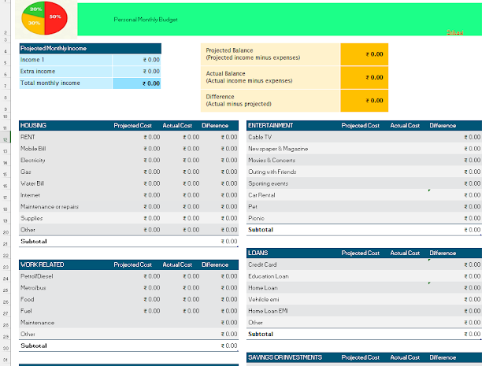Click the 'Sporting events' row label

coord(268,183)
